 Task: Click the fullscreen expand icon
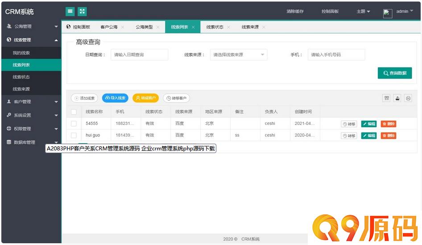click(82, 11)
